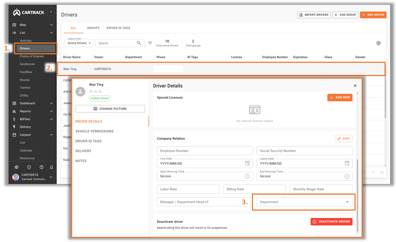Select the Wan Ting driver row

221,69
